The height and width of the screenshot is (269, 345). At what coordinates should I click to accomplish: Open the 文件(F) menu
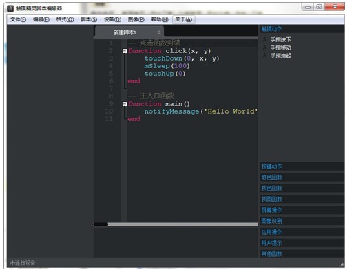(x=18, y=19)
